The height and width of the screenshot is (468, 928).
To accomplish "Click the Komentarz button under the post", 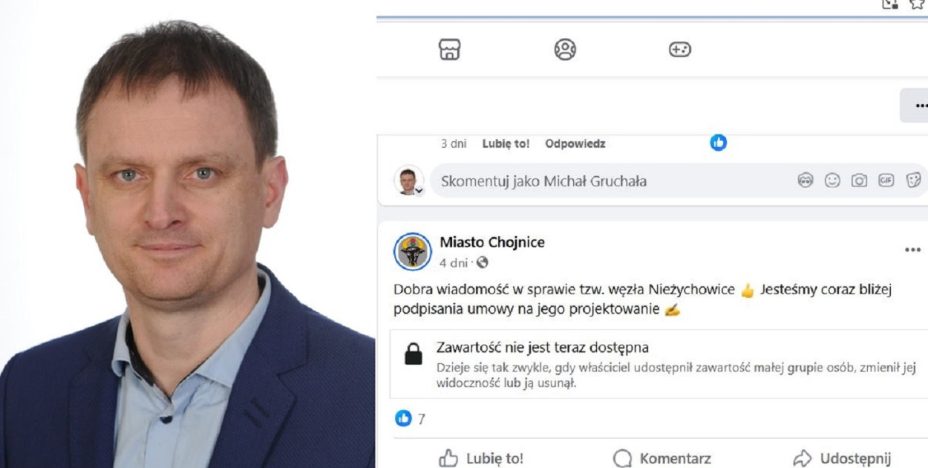I will pos(663,458).
